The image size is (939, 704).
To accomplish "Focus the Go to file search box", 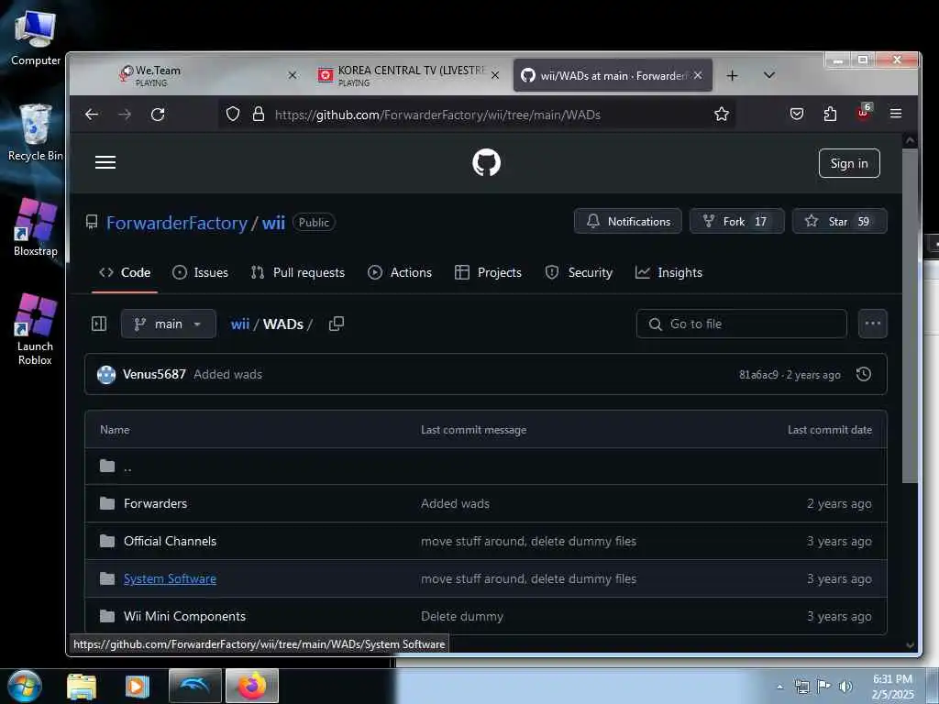I will click(x=741, y=324).
